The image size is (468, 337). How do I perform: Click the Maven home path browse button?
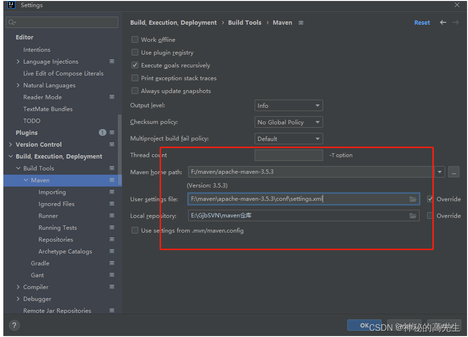[x=453, y=172]
